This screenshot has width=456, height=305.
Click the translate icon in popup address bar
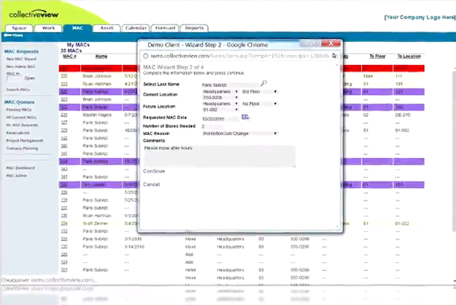click(334, 56)
